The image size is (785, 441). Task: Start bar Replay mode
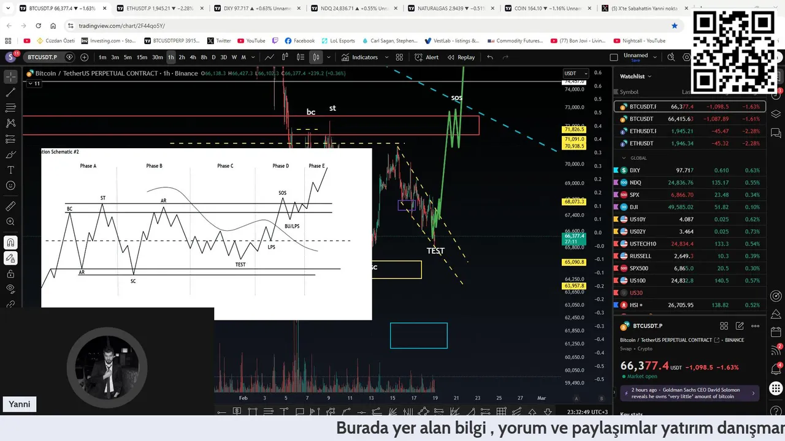461,57
